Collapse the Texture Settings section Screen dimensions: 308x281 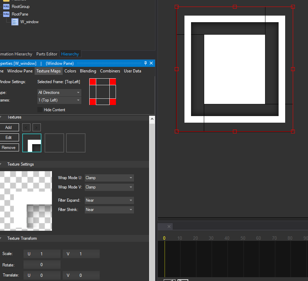(x=1, y=164)
